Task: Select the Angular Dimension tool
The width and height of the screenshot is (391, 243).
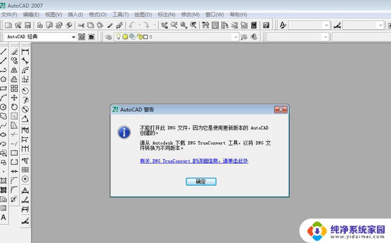Action: coord(25,118)
